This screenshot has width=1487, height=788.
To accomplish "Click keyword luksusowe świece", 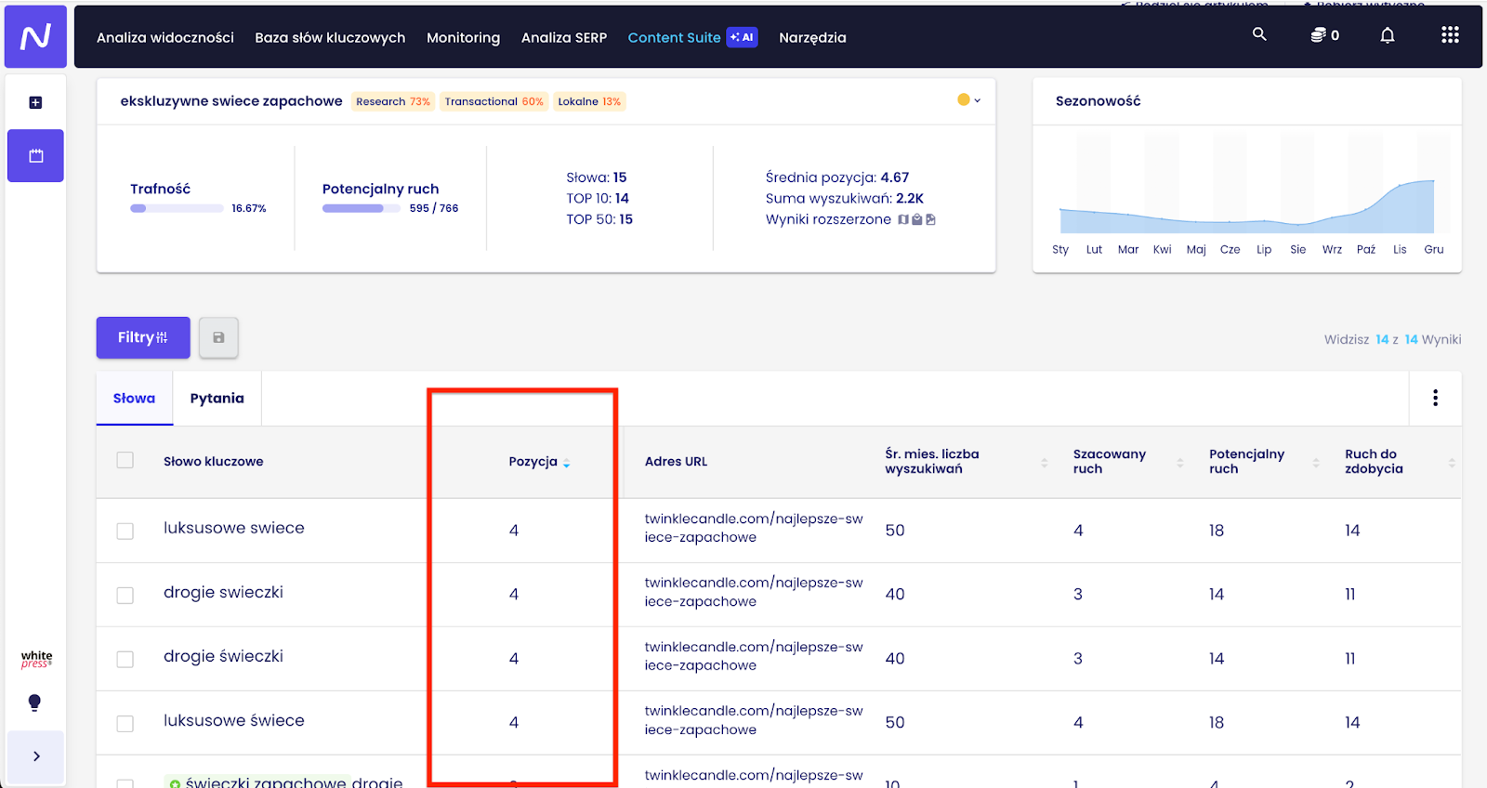I will click(234, 720).
